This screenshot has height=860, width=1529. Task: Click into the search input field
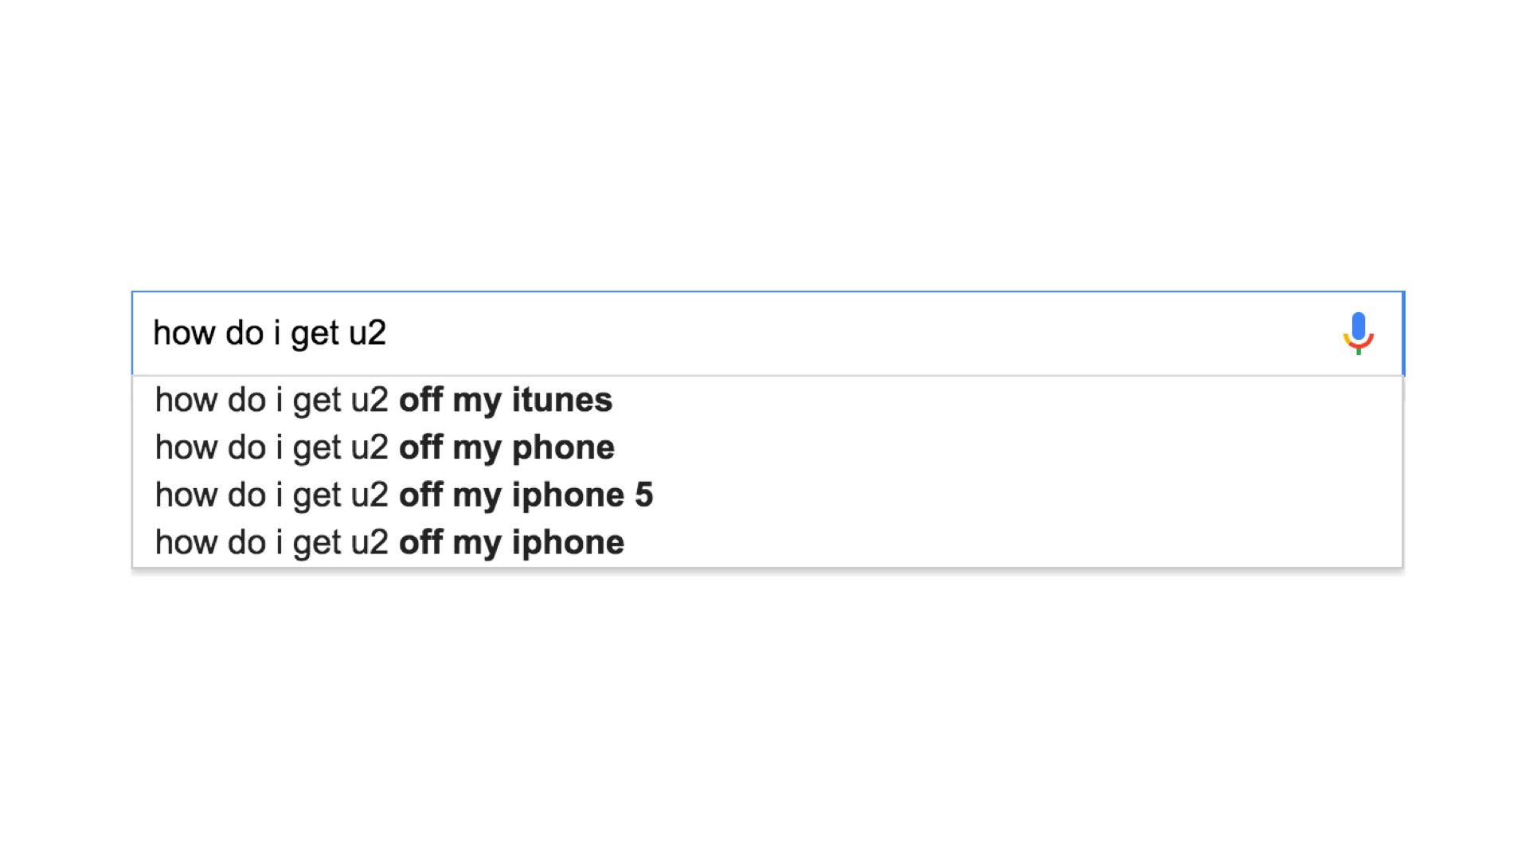click(768, 333)
